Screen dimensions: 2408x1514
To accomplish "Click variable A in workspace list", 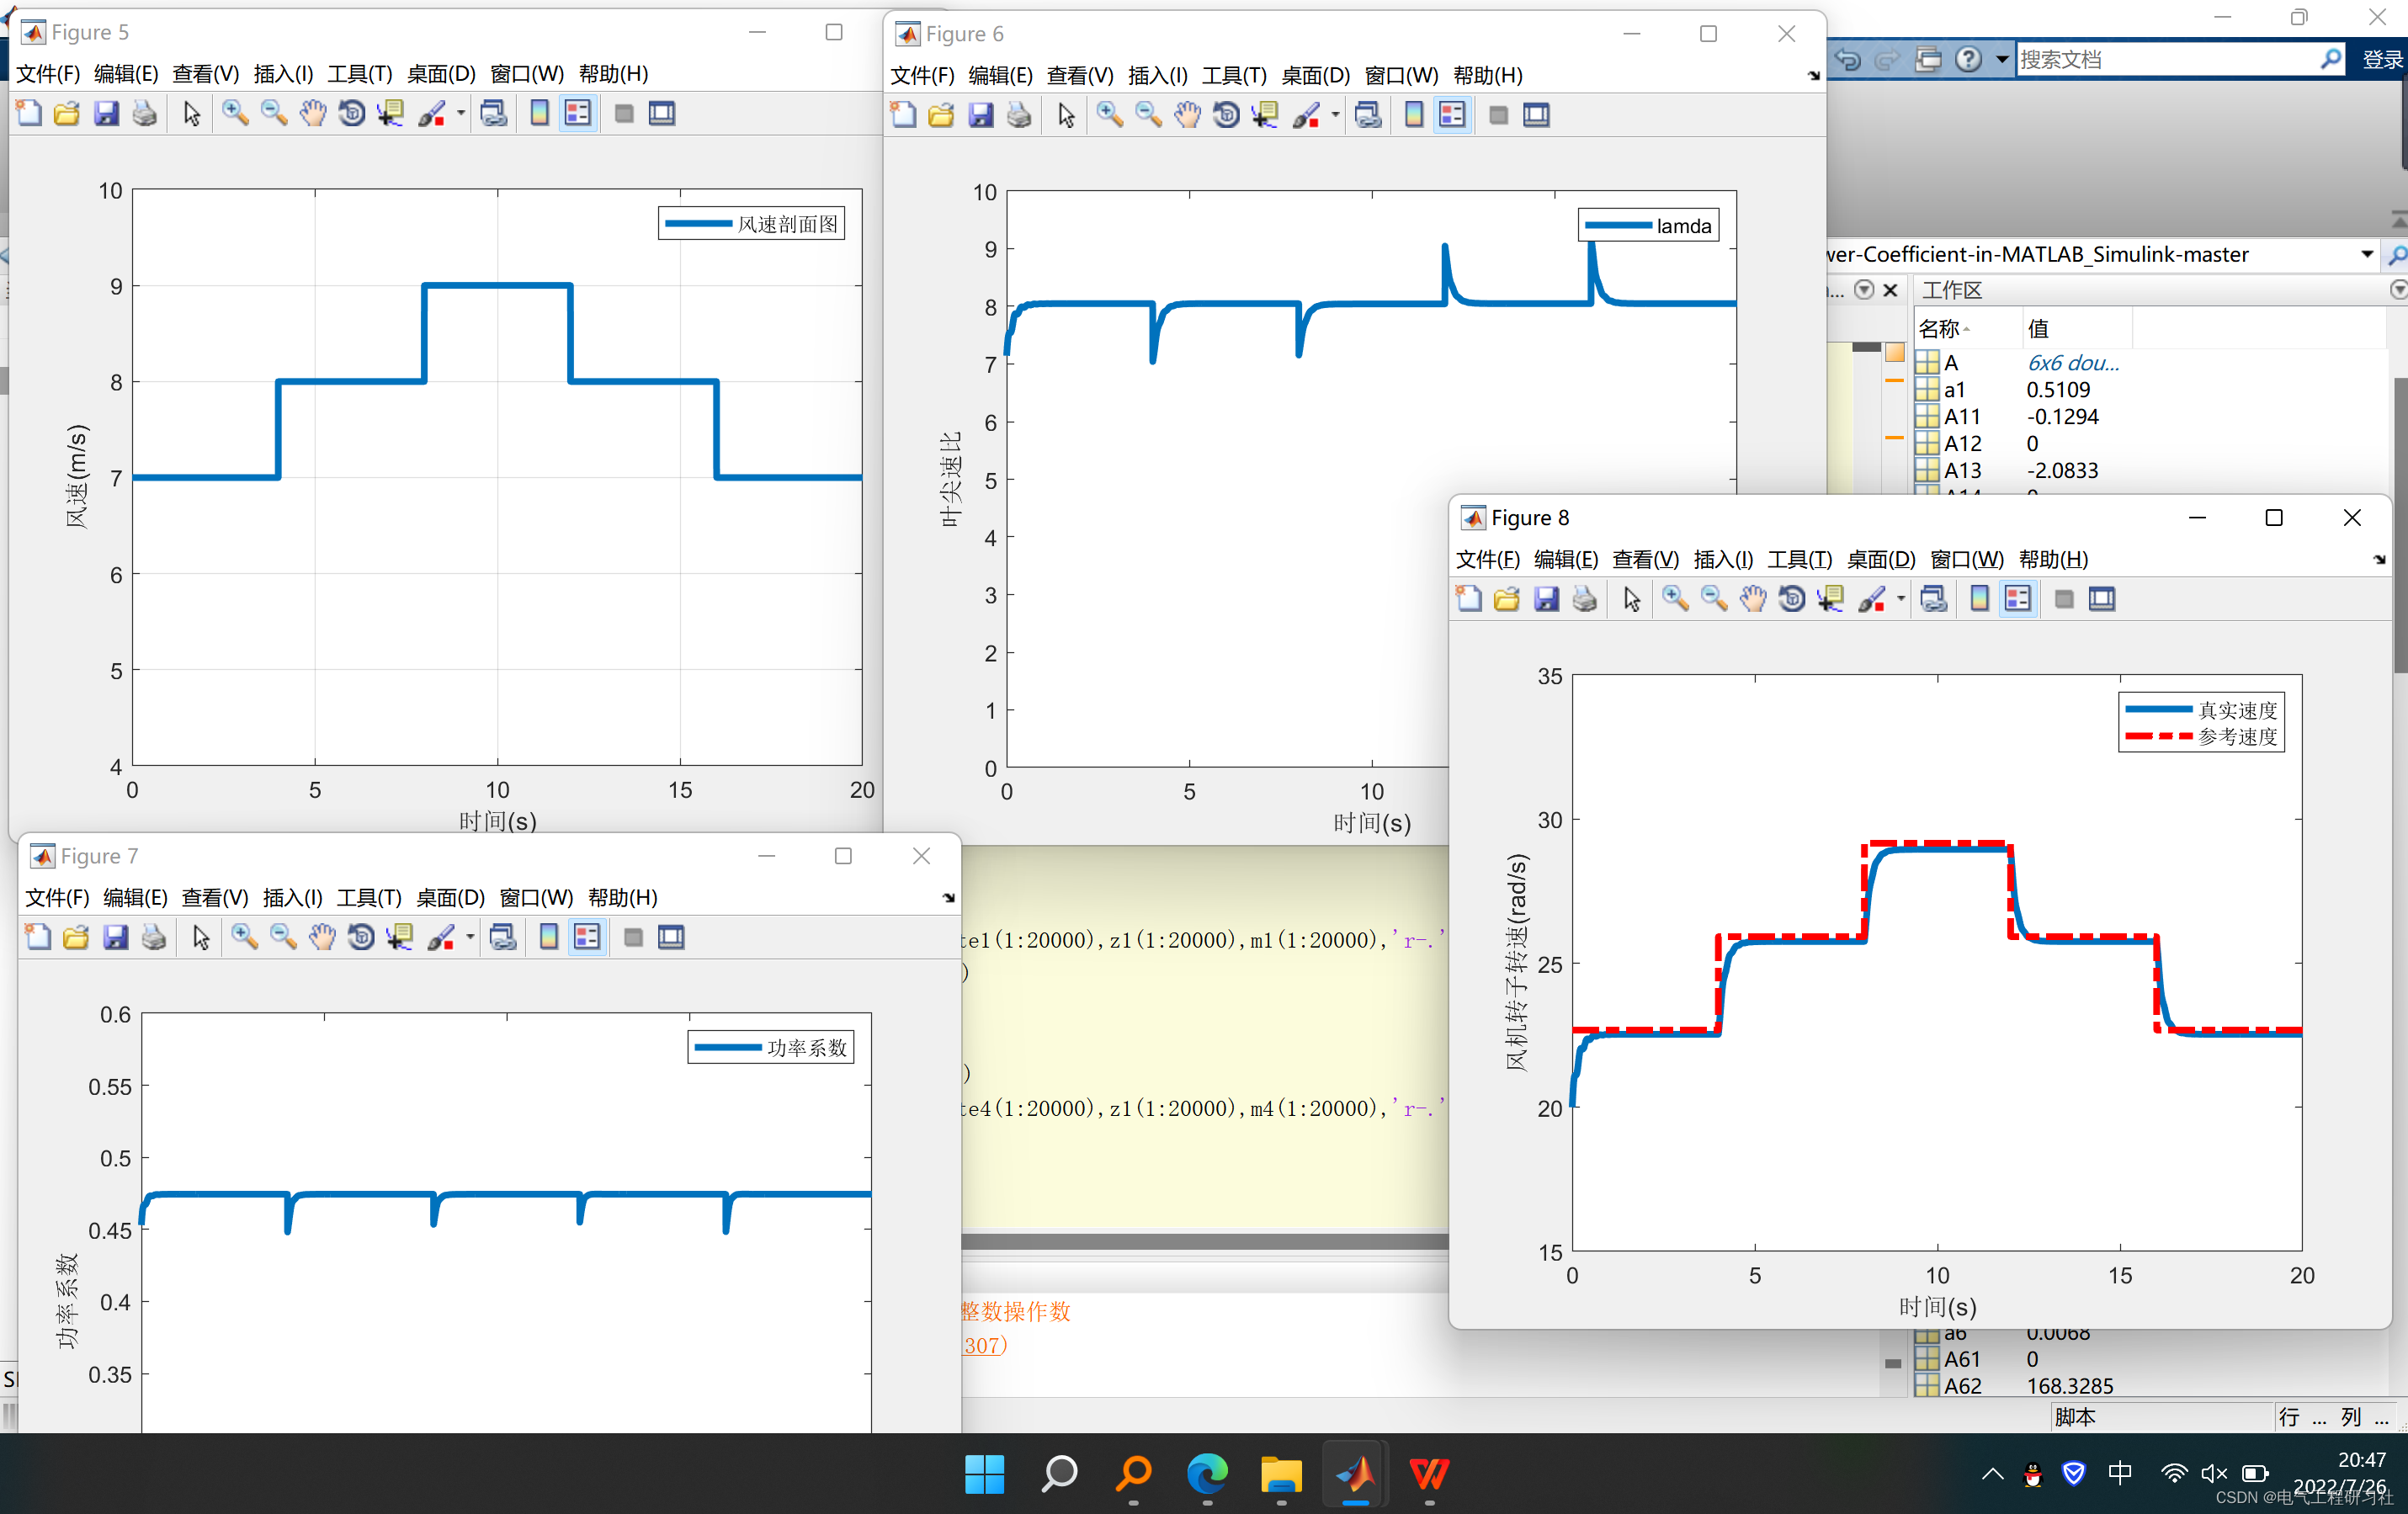I will click(x=1951, y=362).
